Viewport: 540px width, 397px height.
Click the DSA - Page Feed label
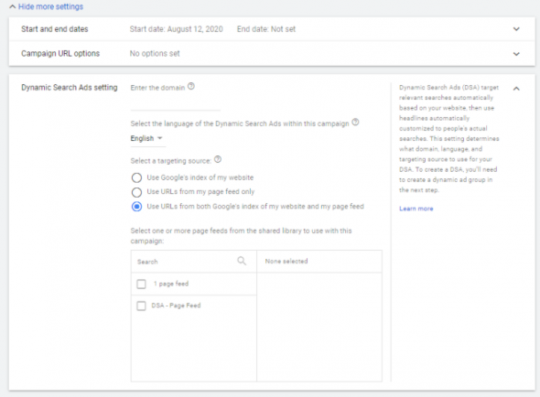pos(176,306)
